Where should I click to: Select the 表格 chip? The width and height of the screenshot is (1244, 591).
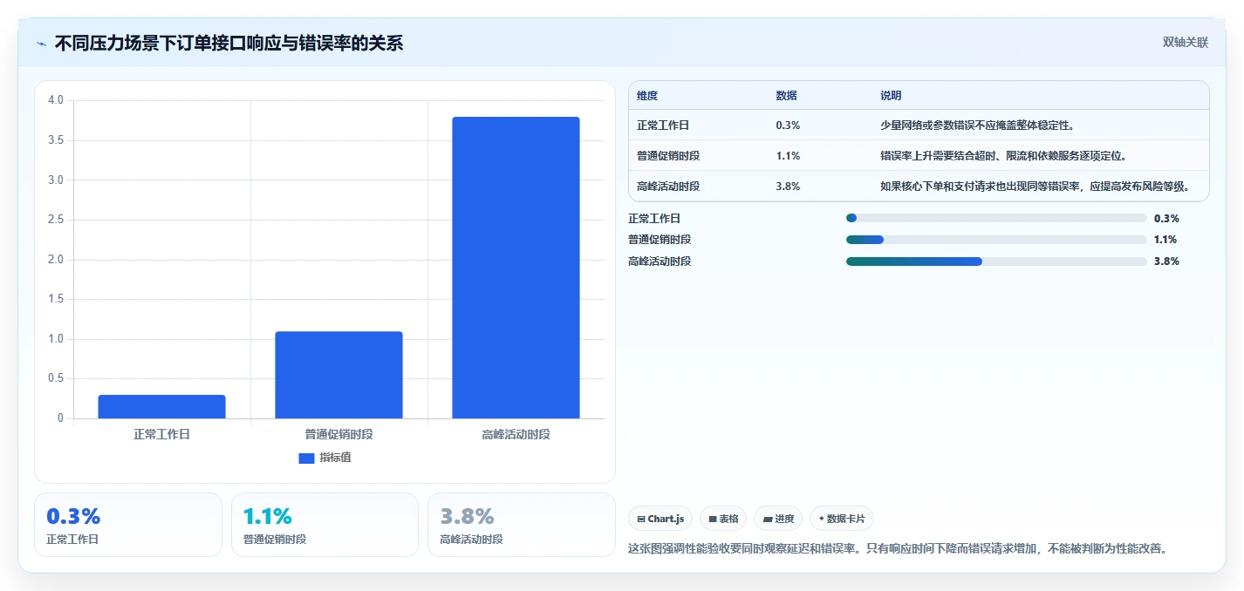pos(723,519)
